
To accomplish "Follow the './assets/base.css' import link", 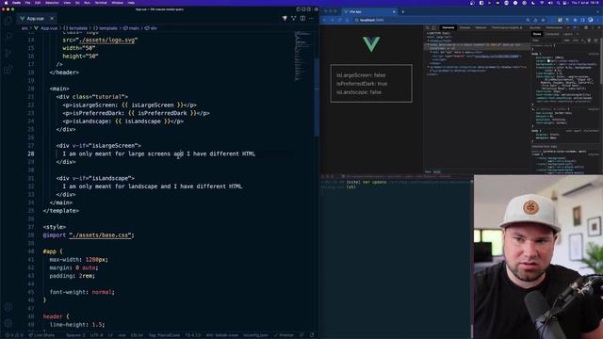I will pyautogui.click(x=101, y=235).
